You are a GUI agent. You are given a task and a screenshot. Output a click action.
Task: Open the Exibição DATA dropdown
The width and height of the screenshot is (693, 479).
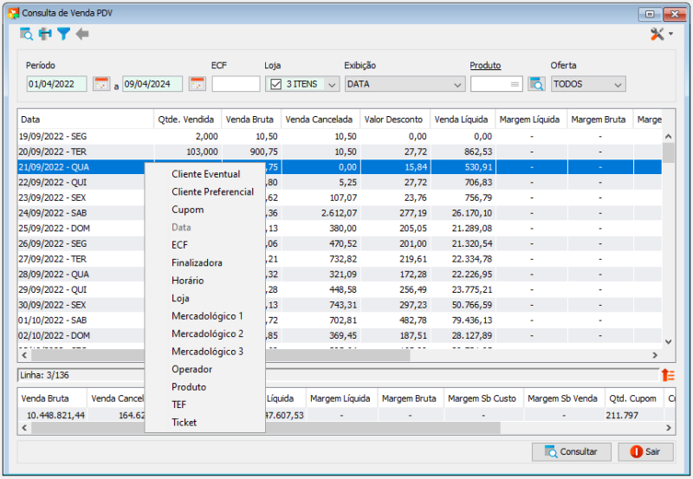point(405,84)
